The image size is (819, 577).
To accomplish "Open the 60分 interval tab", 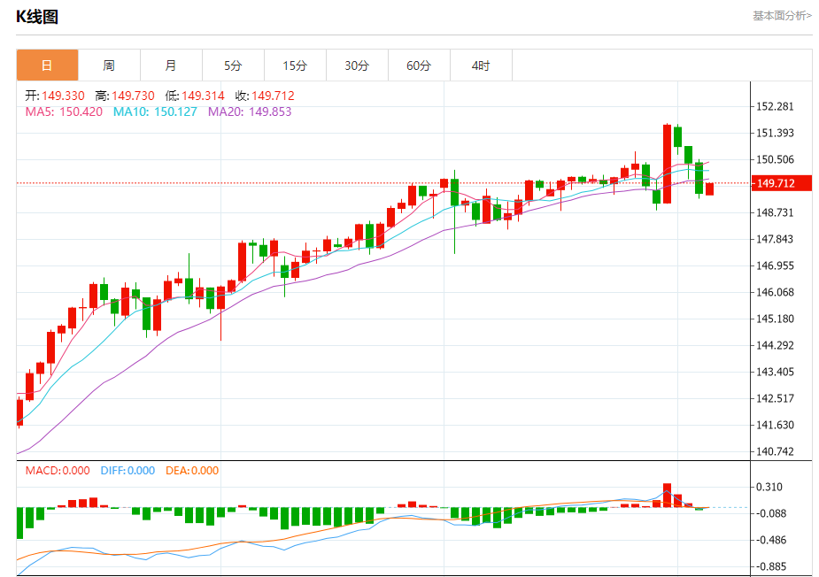I will point(419,65).
